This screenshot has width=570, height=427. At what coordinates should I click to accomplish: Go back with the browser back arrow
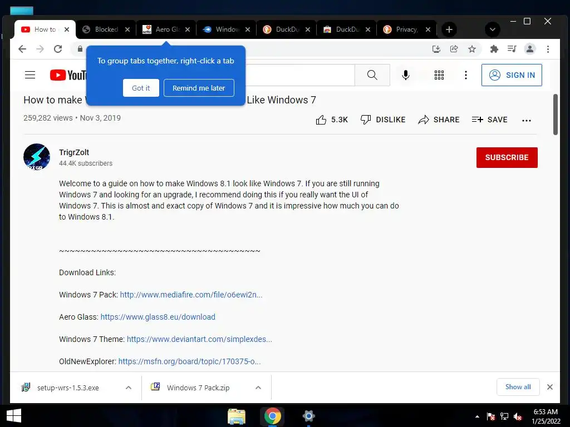tap(22, 49)
